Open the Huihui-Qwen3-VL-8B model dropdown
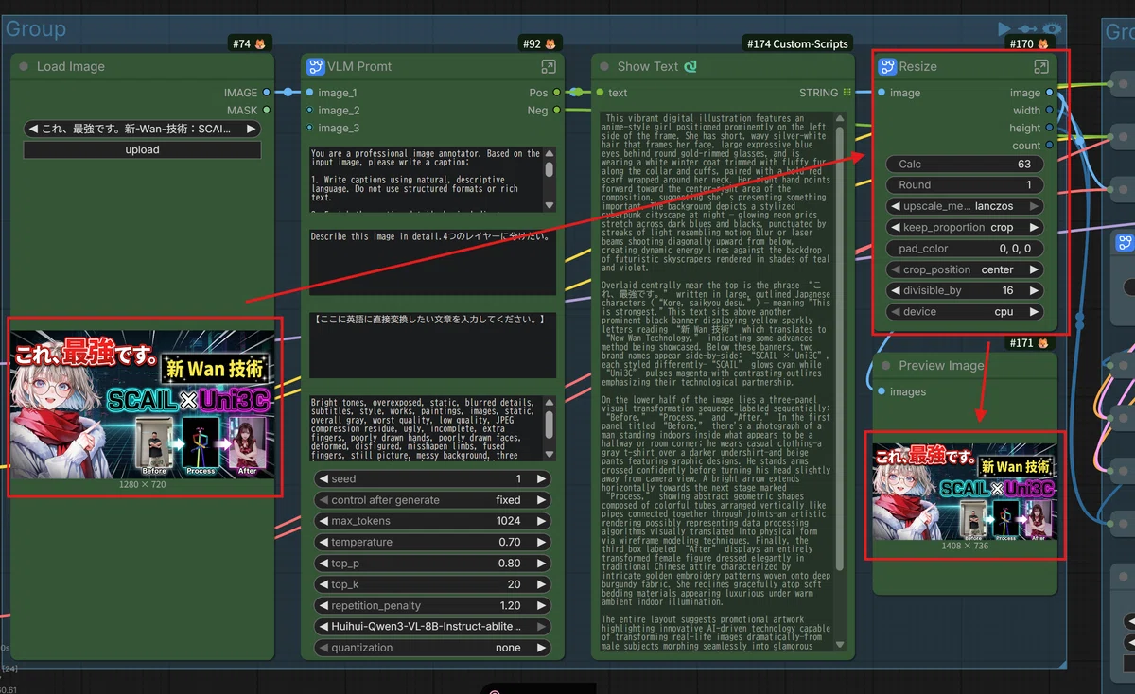Screen dimensions: 1135x694 tap(432, 626)
